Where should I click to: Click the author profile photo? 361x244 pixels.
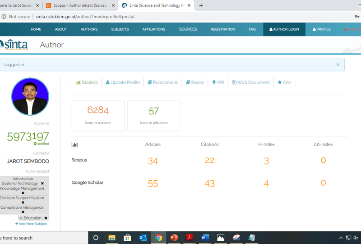(x=30, y=97)
